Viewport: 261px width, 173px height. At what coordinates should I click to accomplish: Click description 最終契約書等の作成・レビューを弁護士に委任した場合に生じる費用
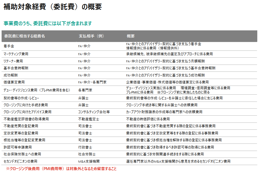click(x=174, y=98)
